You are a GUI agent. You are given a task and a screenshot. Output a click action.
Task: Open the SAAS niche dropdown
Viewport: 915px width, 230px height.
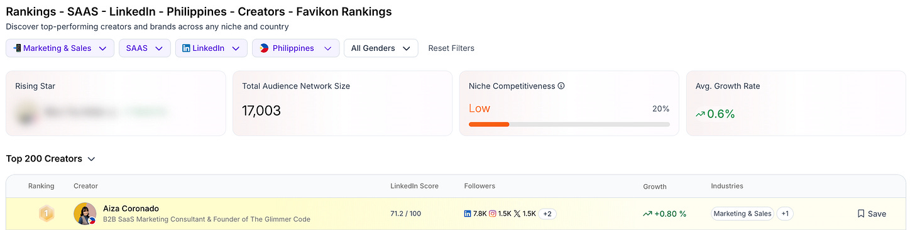(145, 48)
